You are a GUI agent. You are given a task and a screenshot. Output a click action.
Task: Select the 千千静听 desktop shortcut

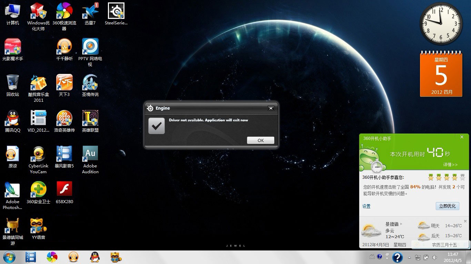click(64, 50)
